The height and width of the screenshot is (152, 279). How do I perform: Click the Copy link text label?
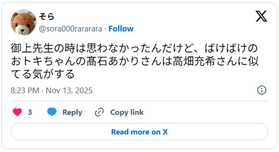click(x=127, y=112)
